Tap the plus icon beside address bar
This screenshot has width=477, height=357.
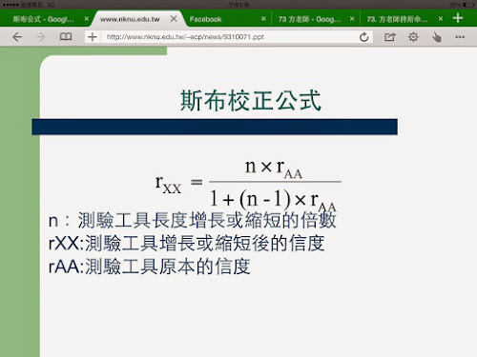(93, 37)
